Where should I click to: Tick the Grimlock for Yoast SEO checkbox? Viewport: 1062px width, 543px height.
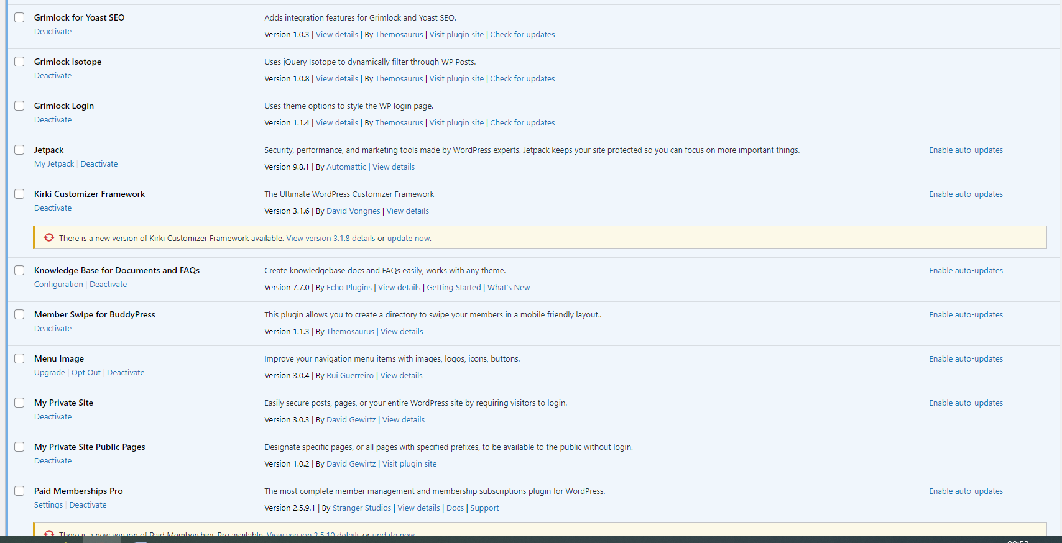click(x=19, y=17)
